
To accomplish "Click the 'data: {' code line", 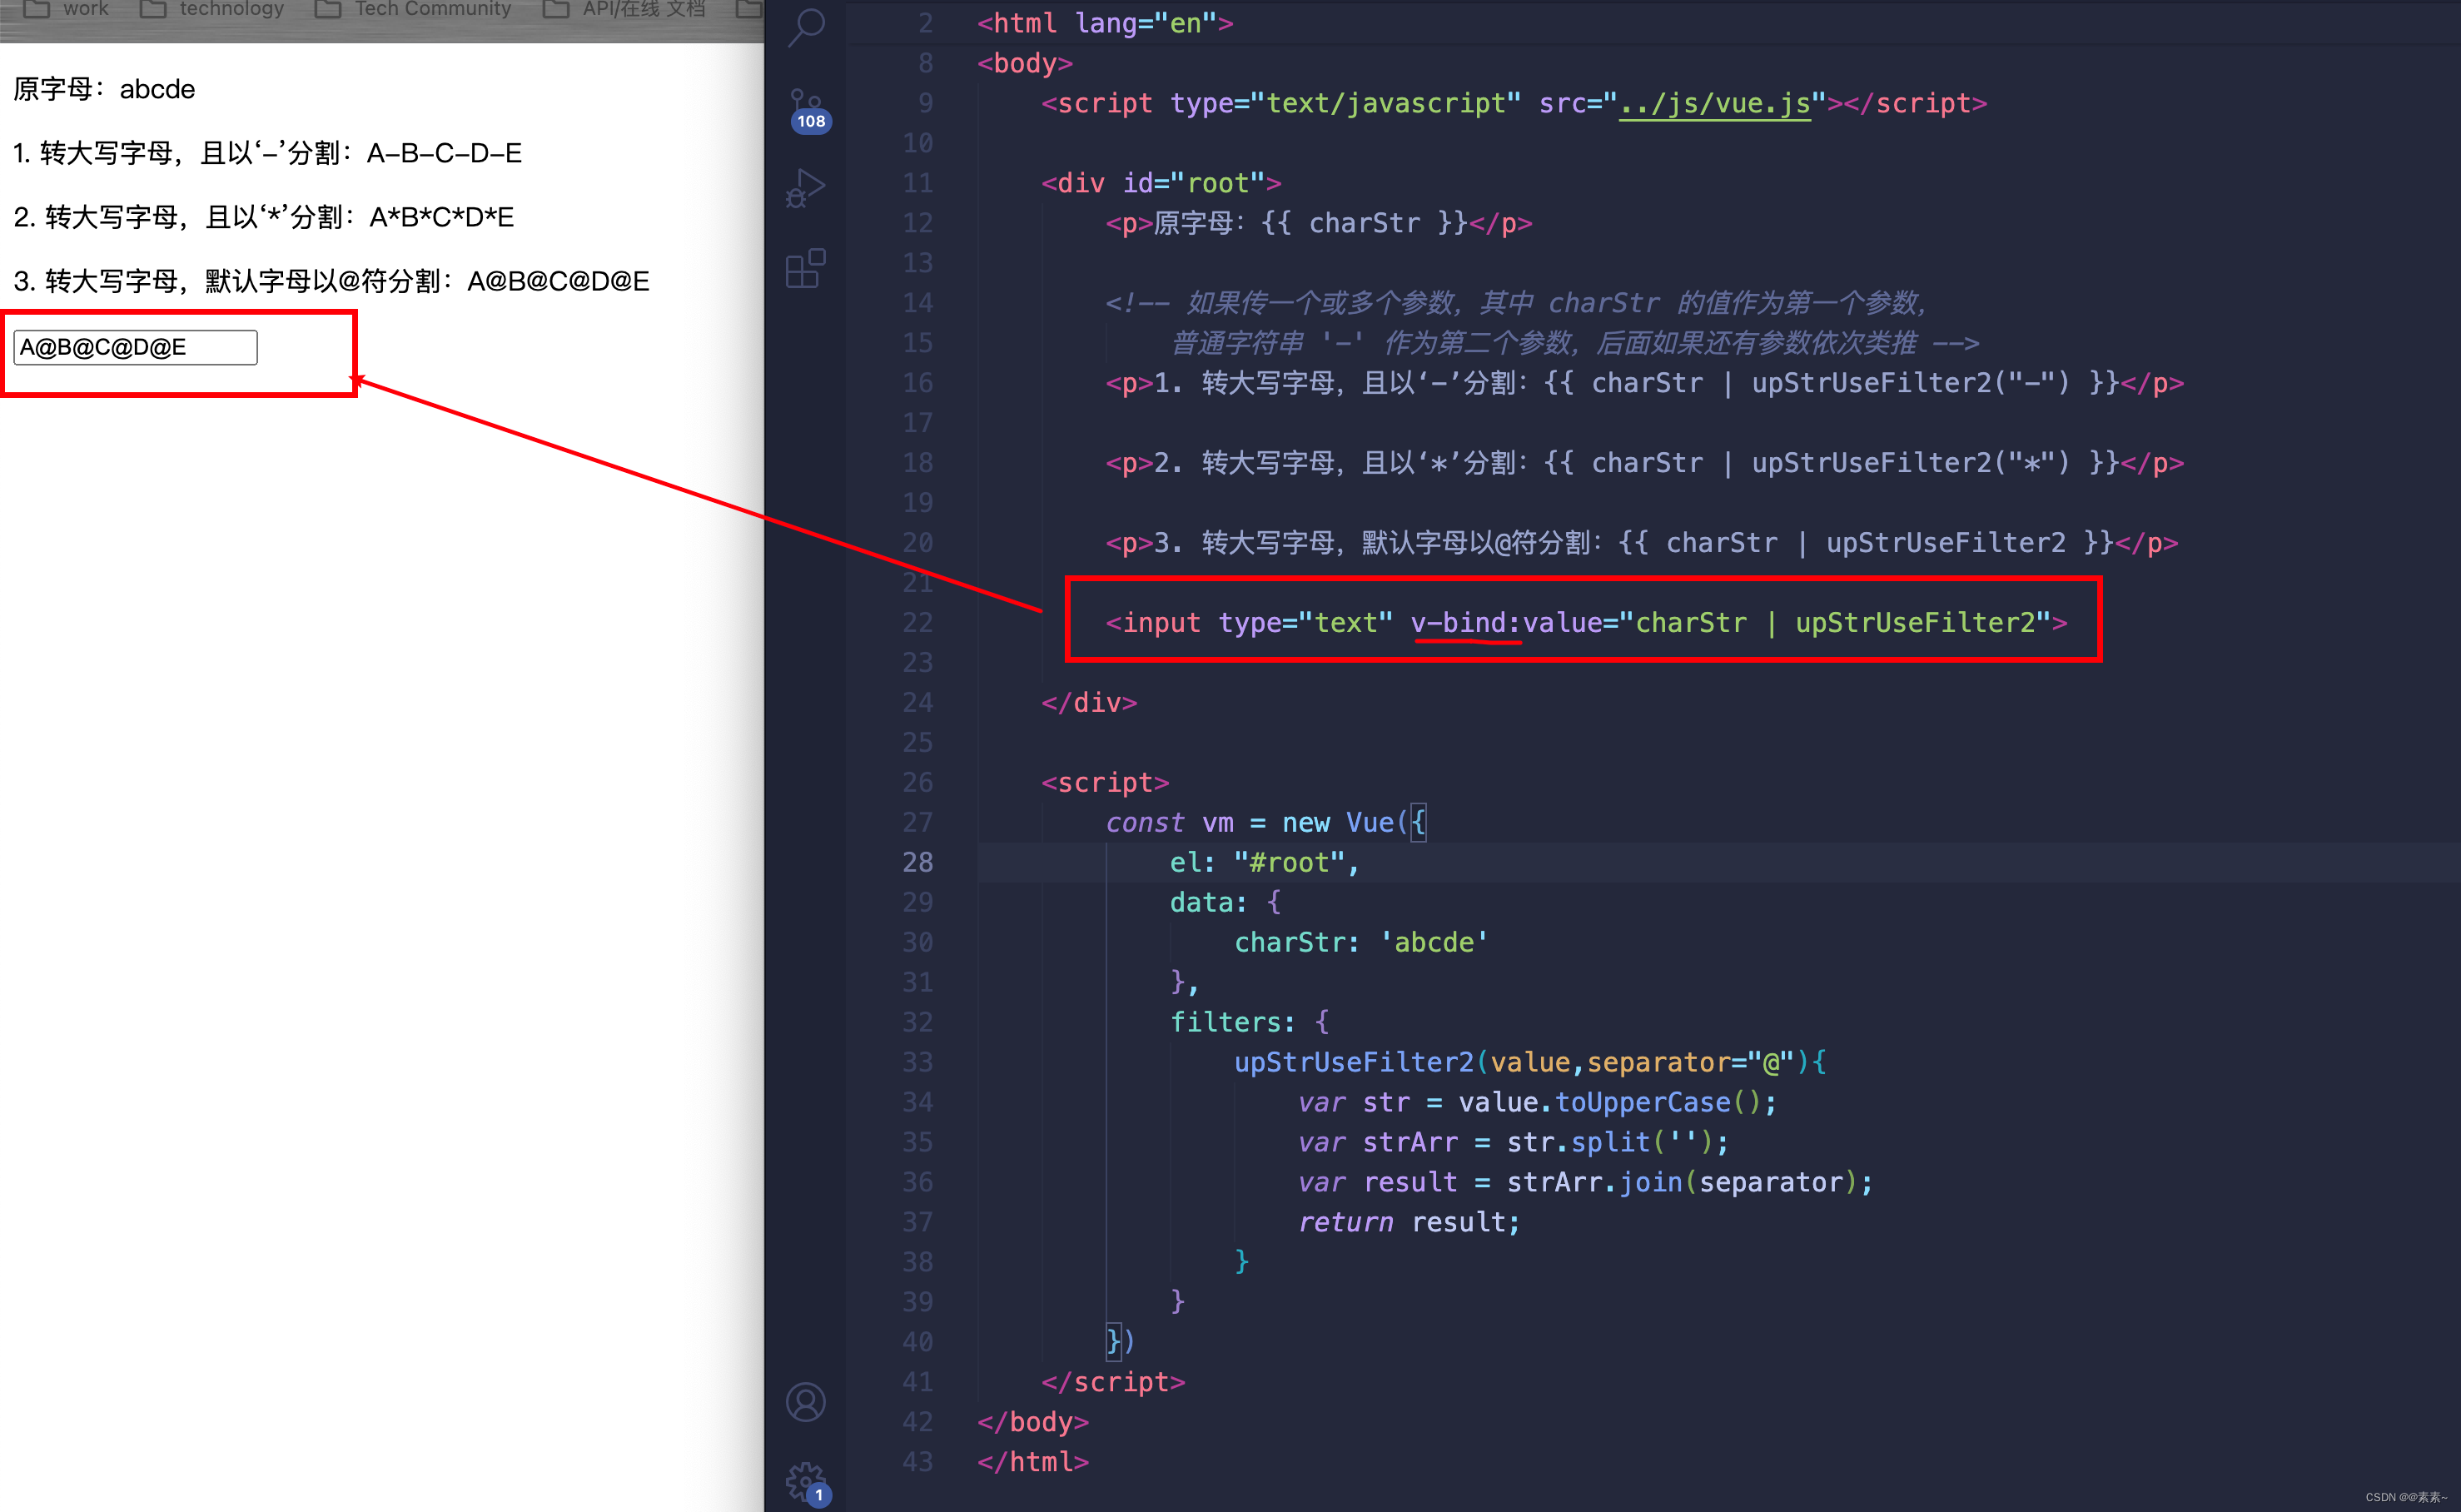I will tap(1226, 903).
